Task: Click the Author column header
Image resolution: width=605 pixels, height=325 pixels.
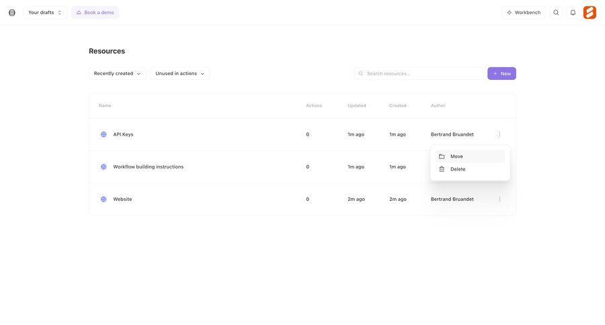Action: click(x=438, y=105)
